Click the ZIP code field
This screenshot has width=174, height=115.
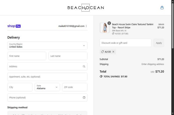(75, 87)
